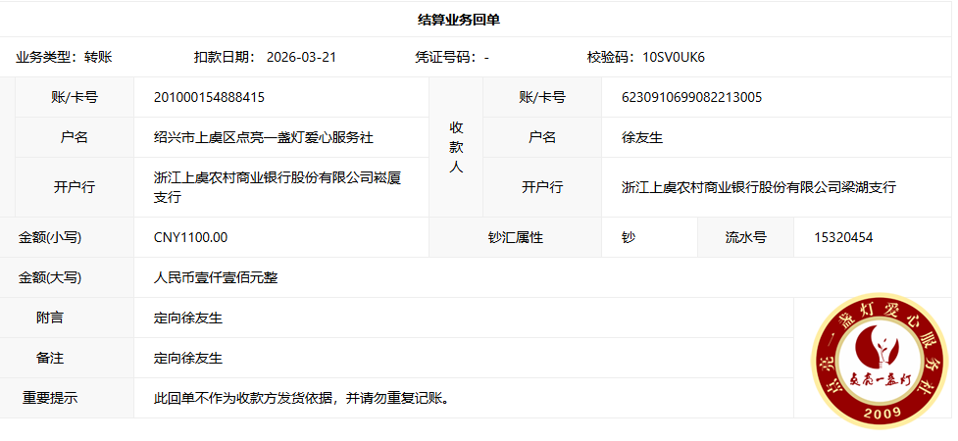Select payer account number 201000154888415
Screen dimensions: 958x441
tap(209, 97)
